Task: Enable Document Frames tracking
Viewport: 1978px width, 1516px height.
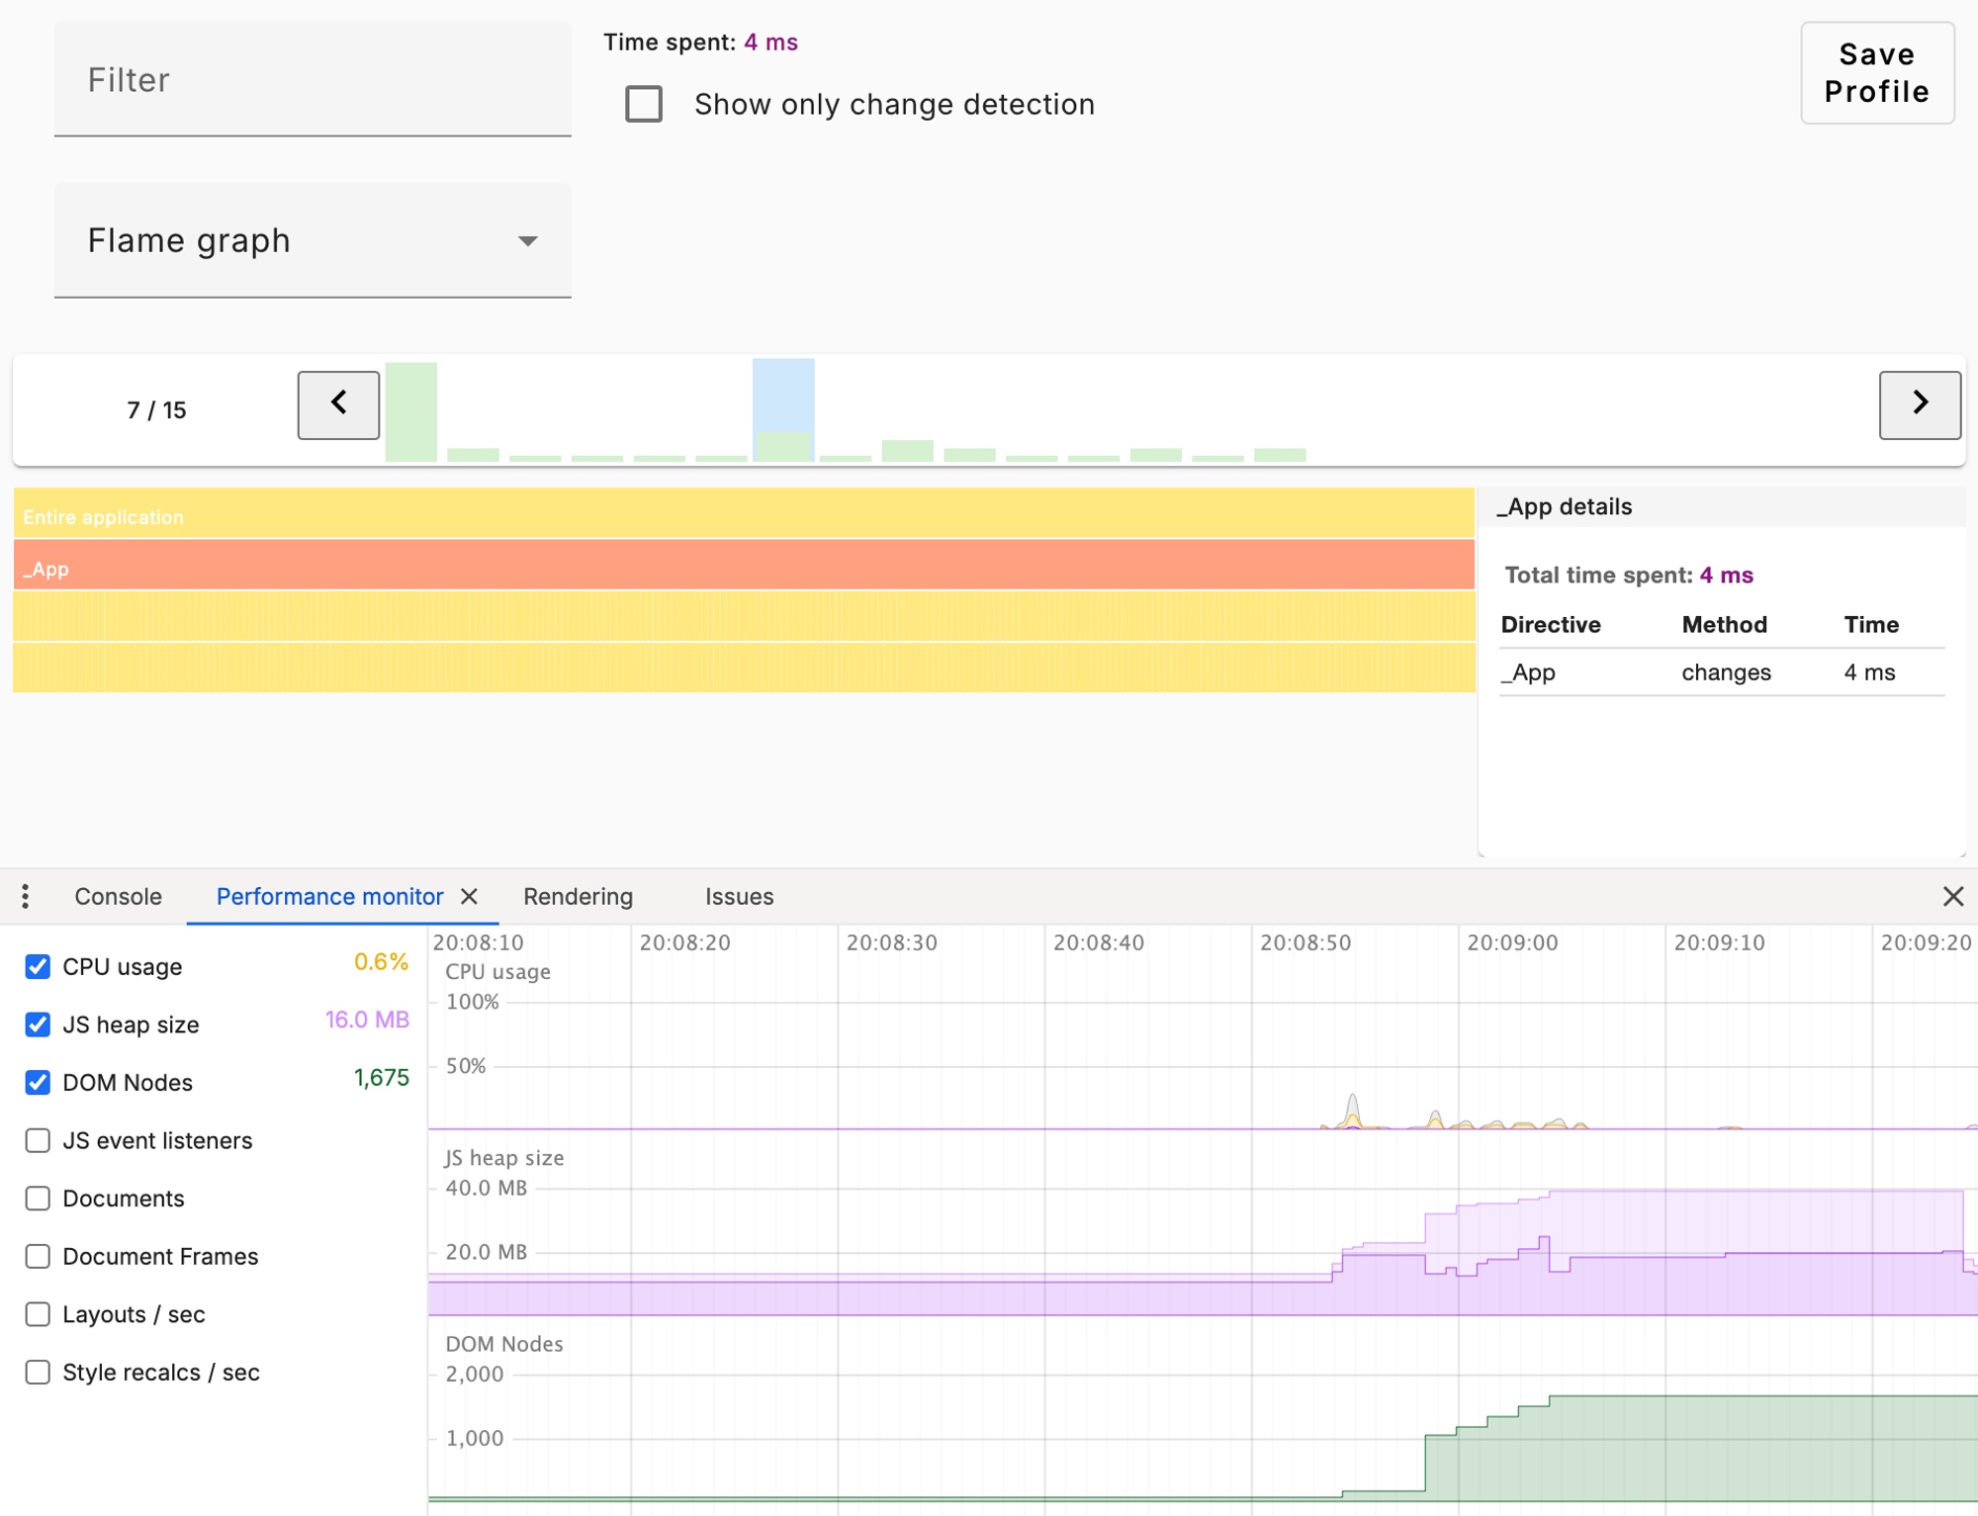Action: click(38, 1256)
